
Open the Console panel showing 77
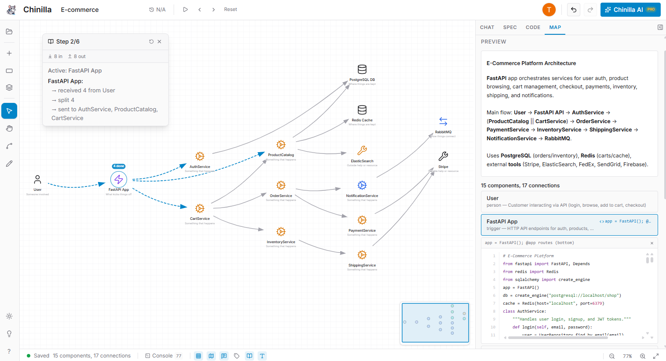point(163,356)
